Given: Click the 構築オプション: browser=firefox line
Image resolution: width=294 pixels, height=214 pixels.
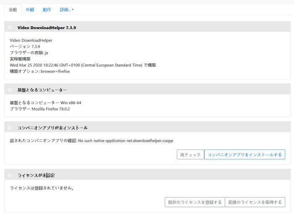Looking at the screenshot, I should tap(40, 71).
